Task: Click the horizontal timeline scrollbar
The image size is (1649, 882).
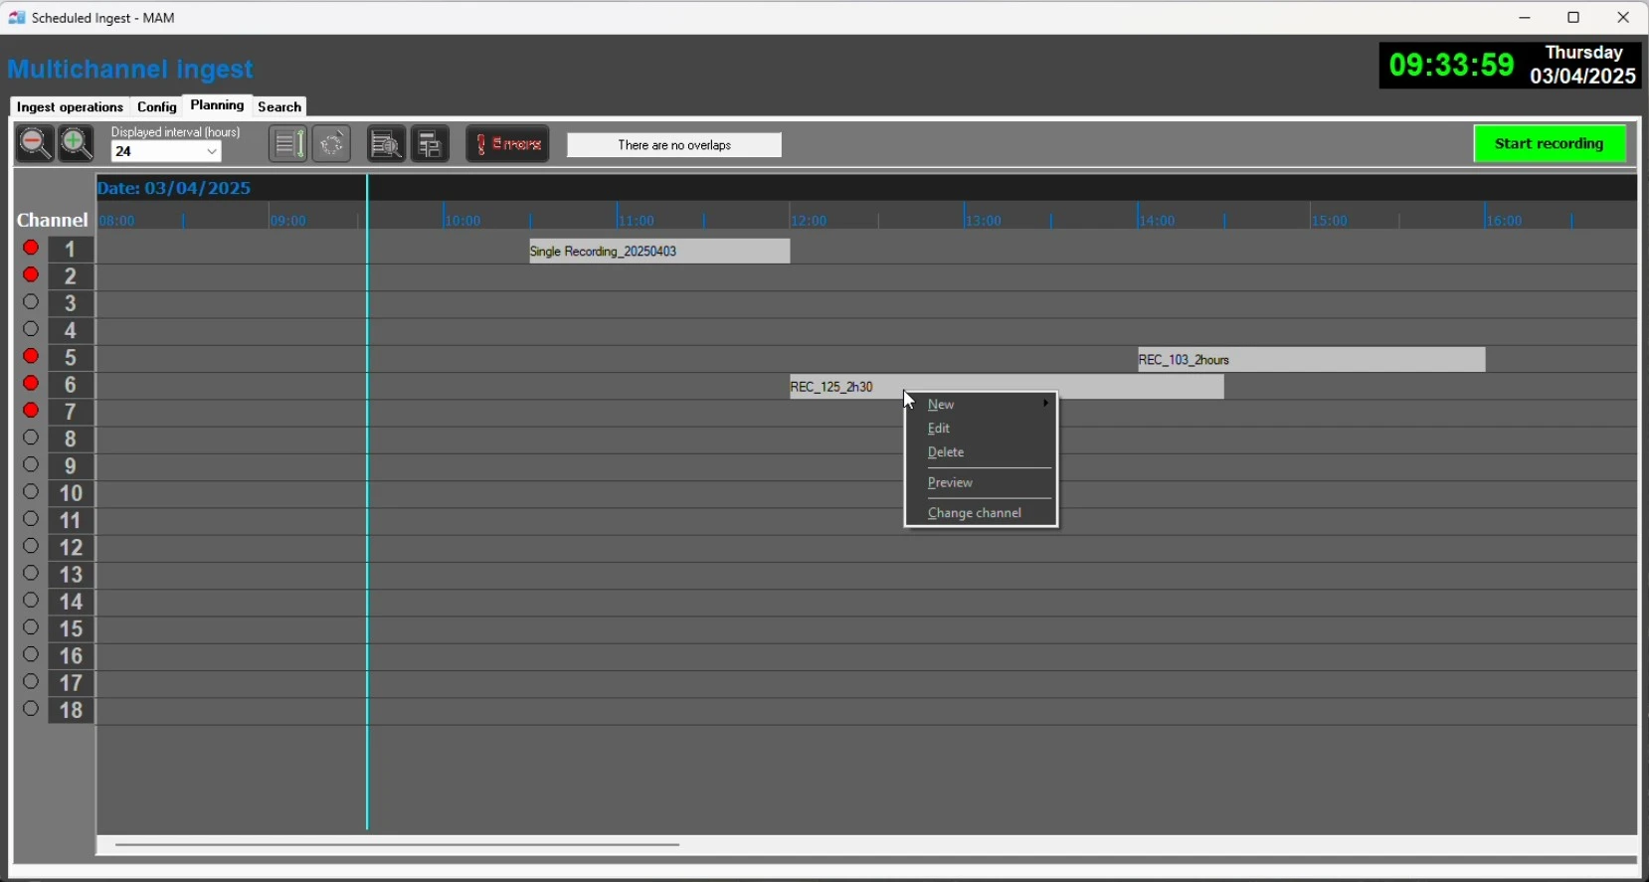Action: point(398,845)
